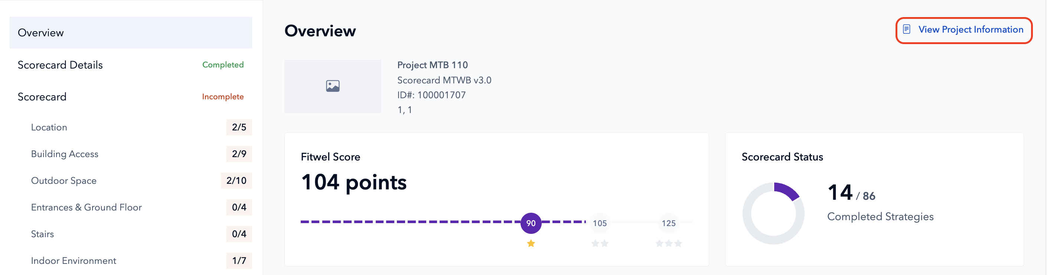The height and width of the screenshot is (275, 1047).
Task: Click the document icon beside View Project Information
Action: [x=906, y=30]
